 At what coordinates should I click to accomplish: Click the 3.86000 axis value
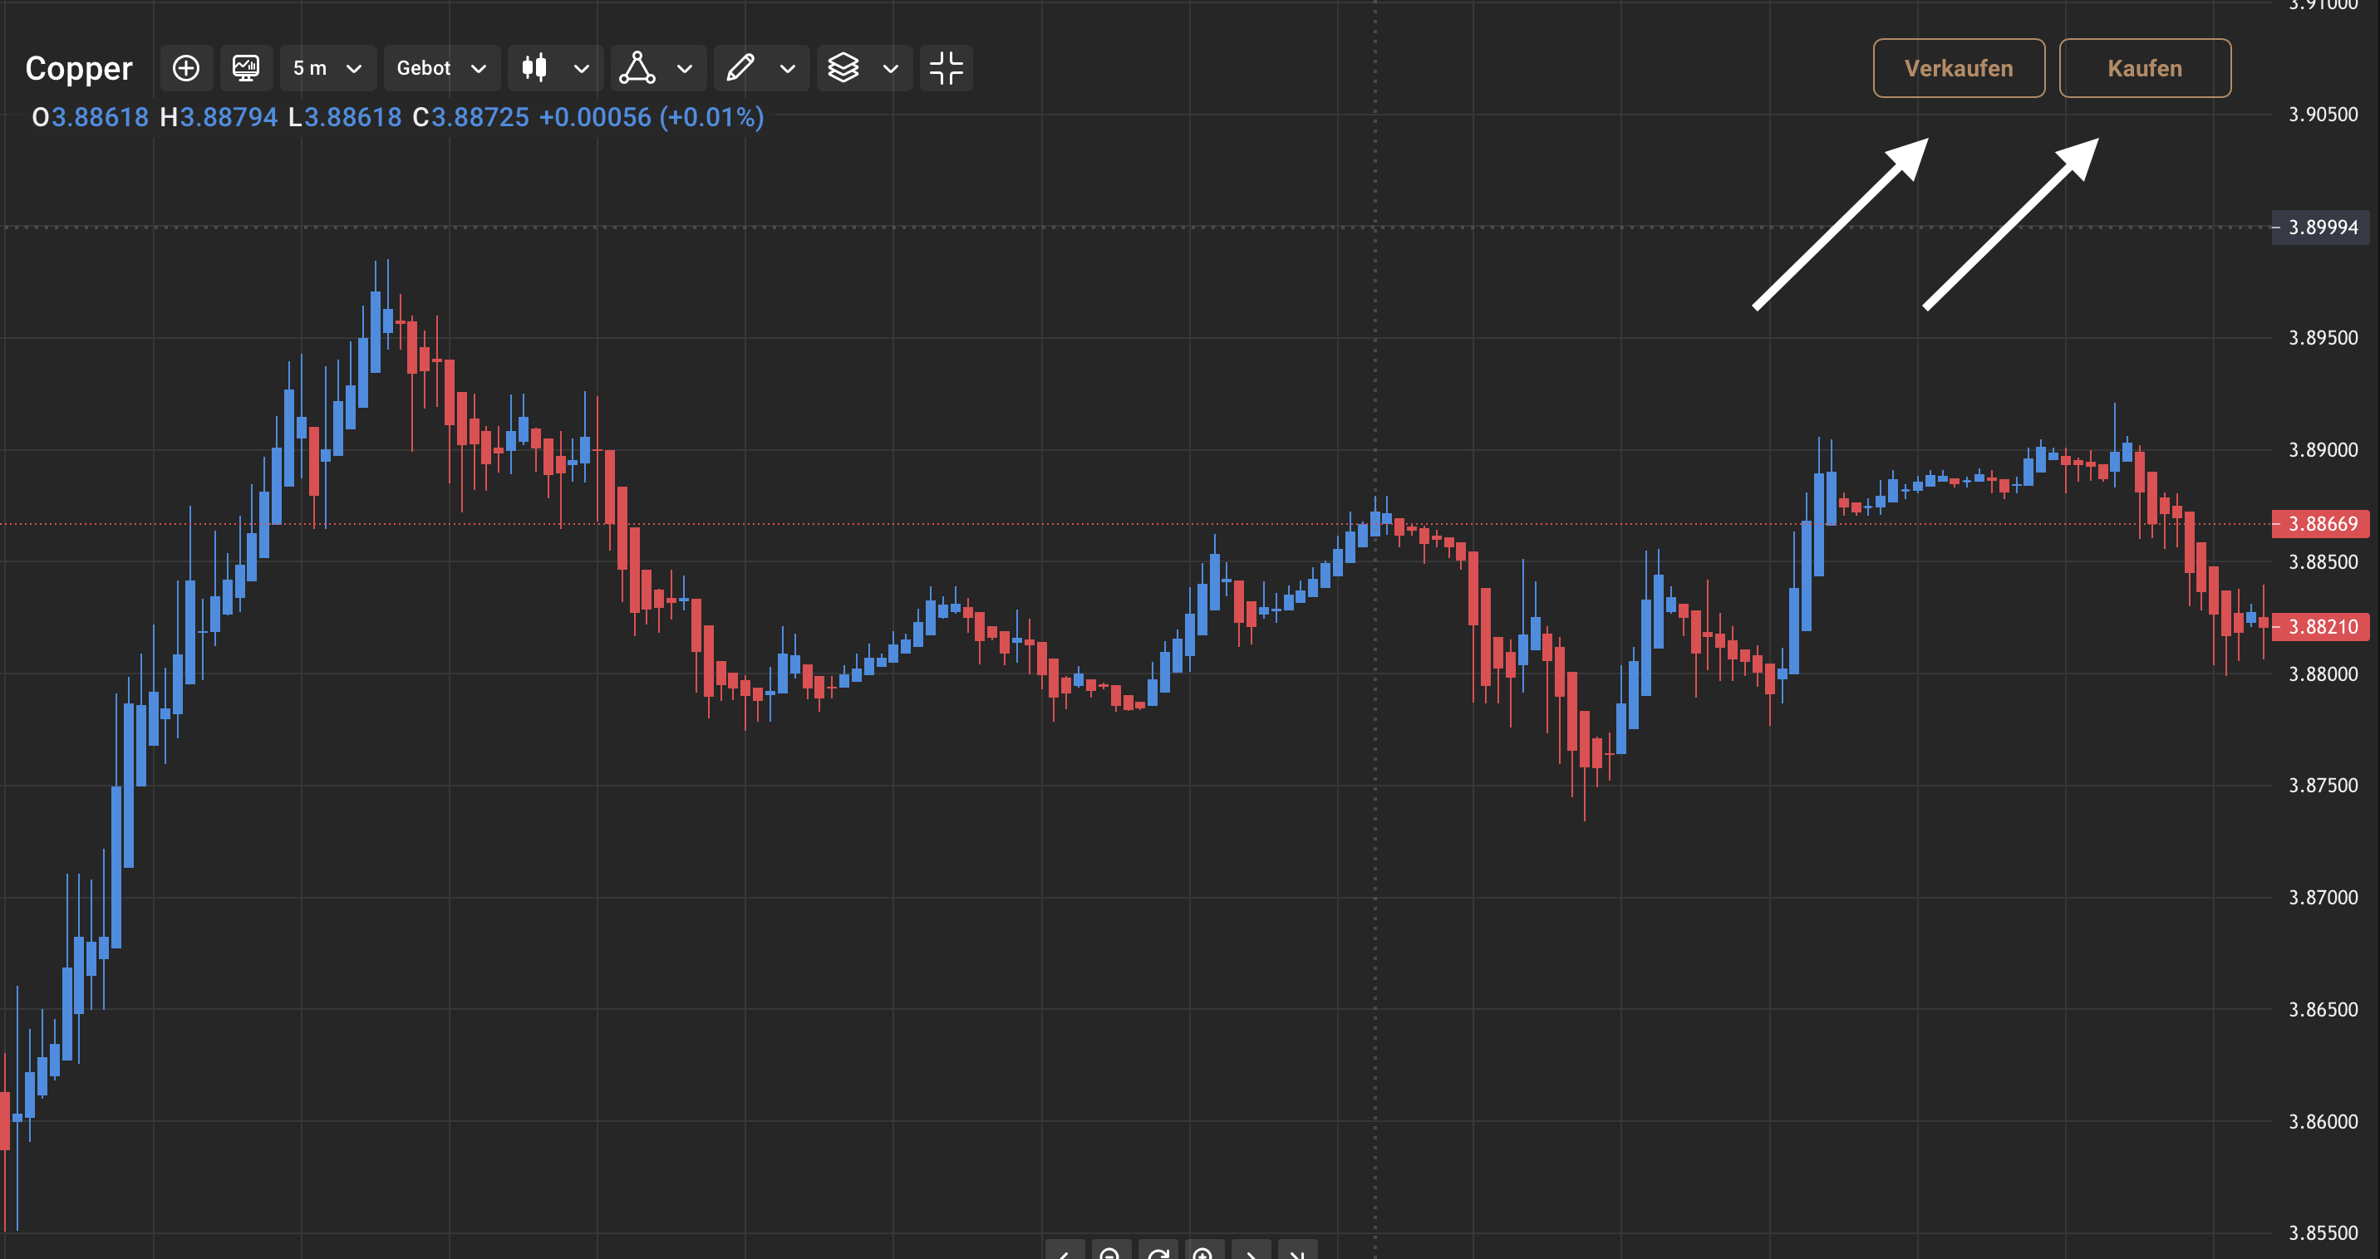pos(2323,1121)
